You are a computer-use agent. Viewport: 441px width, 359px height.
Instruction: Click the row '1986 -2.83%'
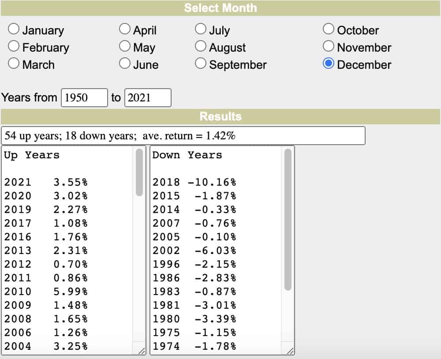[194, 278]
